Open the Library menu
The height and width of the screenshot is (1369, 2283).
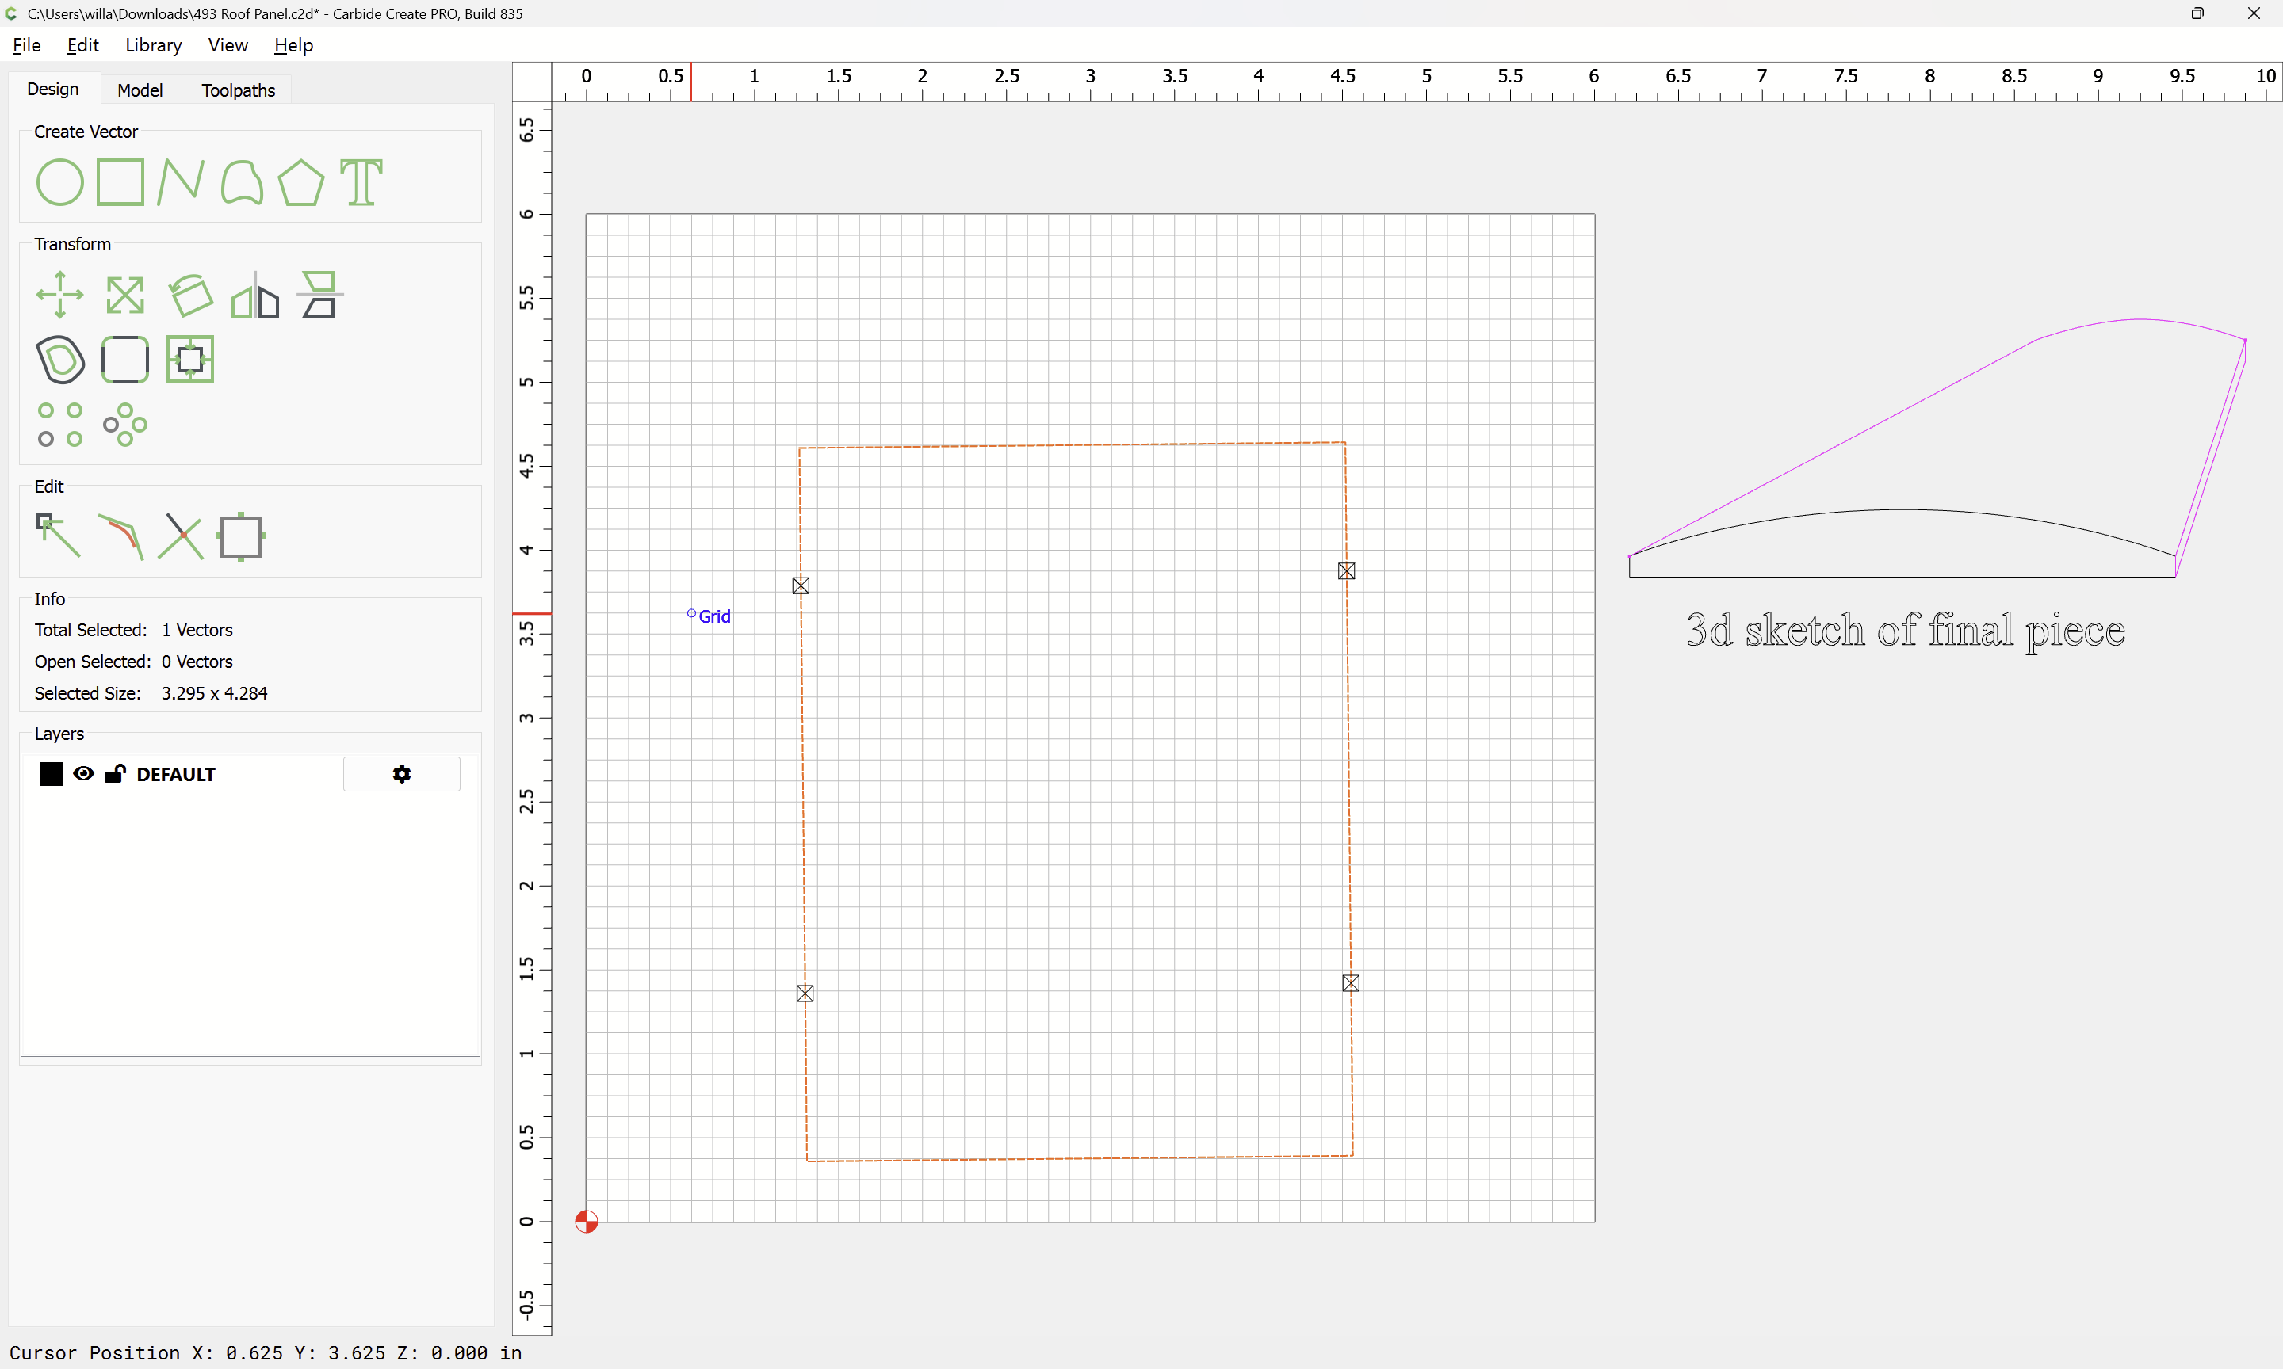(x=153, y=45)
